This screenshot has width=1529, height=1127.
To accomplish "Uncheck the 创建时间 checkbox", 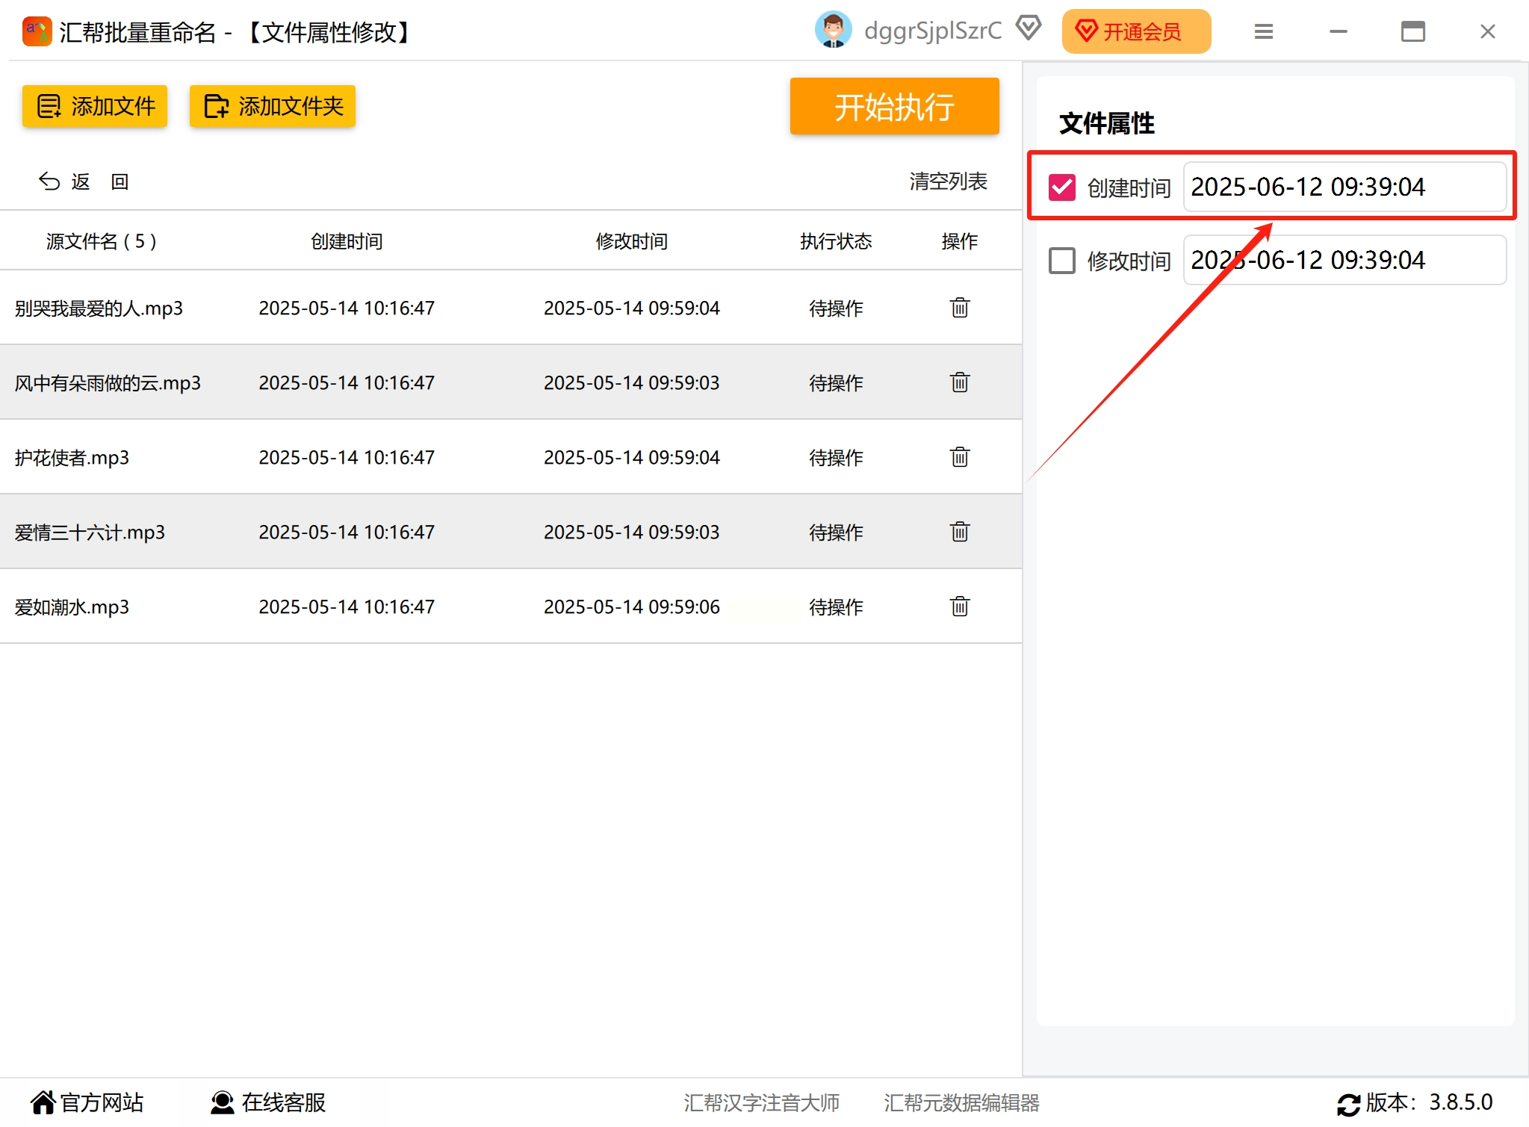I will click(x=1061, y=187).
